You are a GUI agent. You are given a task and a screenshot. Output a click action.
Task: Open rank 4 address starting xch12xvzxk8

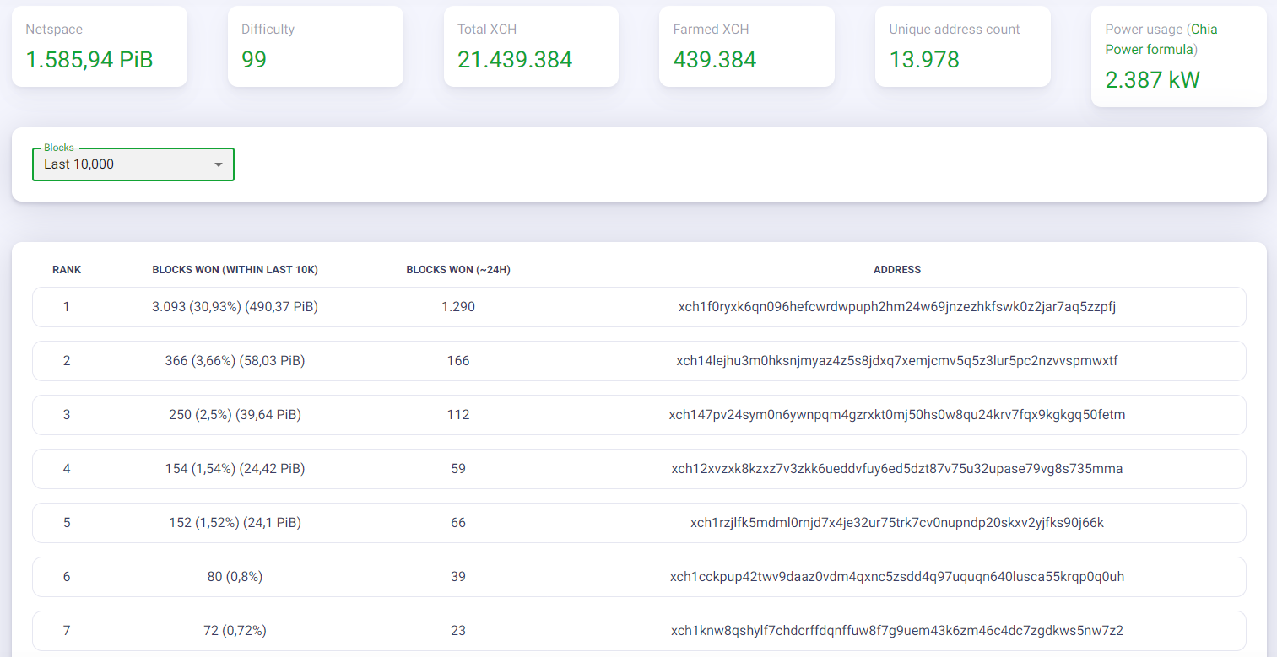point(897,469)
